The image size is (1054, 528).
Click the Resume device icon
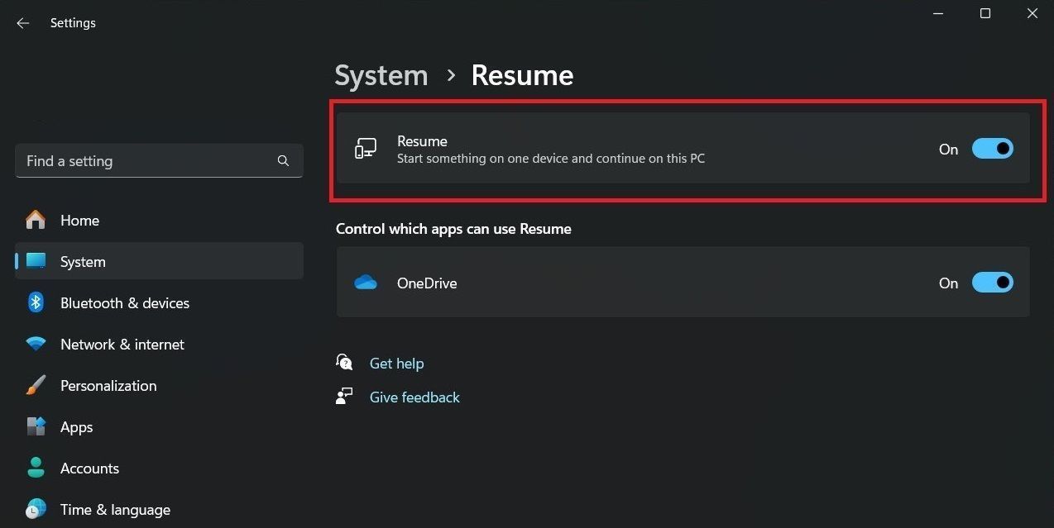(366, 149)
